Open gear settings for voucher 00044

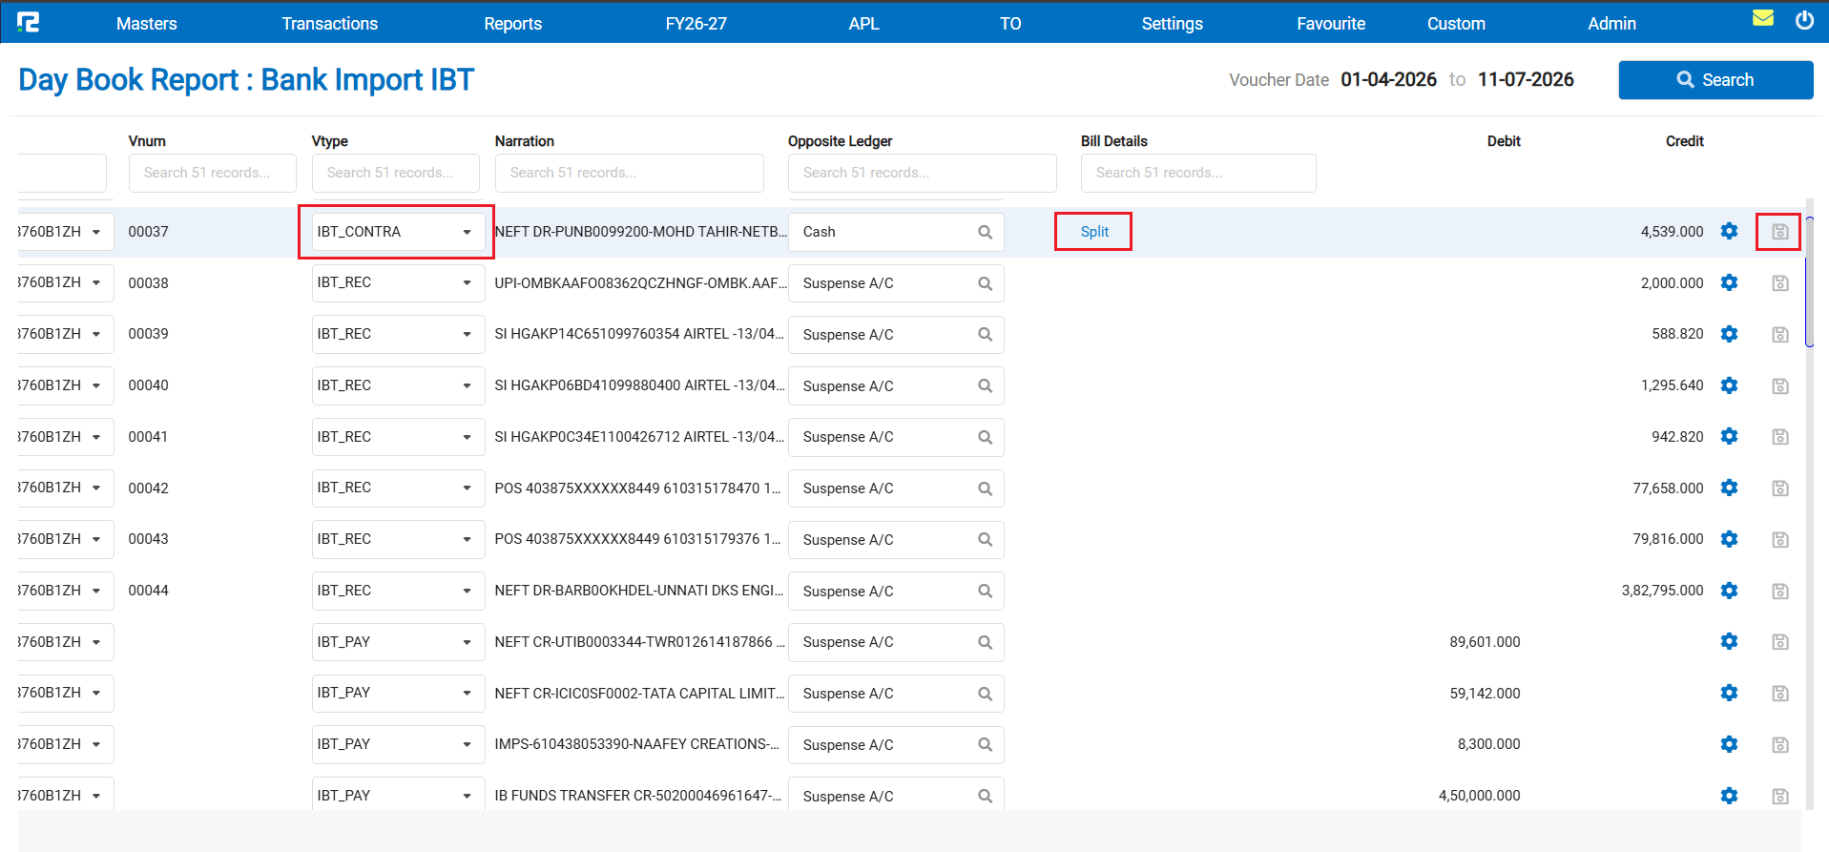pos(1729,591)
